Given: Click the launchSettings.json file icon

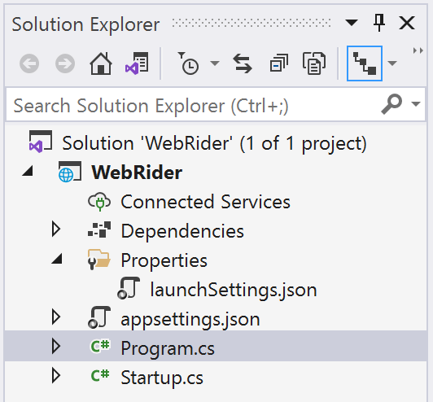Looking at the screenshot, I should (129, 288).
